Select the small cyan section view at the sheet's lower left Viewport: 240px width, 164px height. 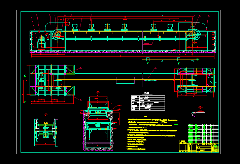(46, 132)
